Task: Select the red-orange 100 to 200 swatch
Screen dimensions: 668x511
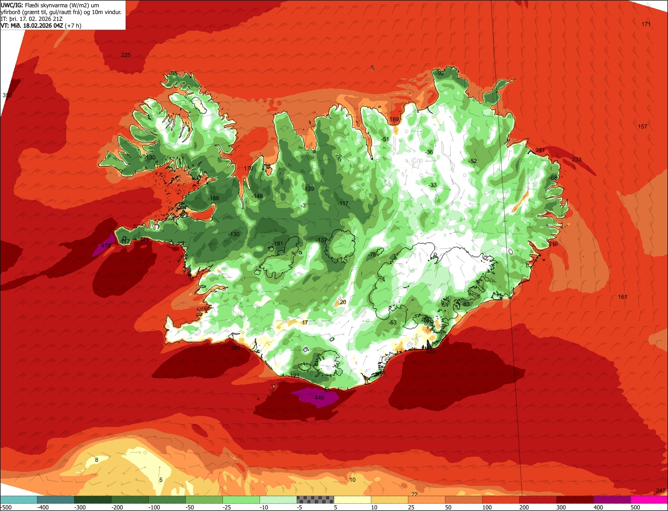Action: click(x=500, y=500)
